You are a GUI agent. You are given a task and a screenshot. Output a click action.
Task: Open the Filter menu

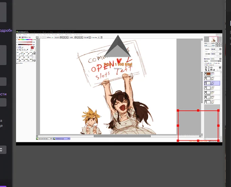click(54, 35)
